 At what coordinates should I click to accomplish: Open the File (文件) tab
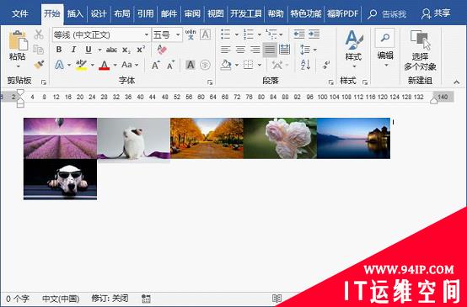[x=20, y=13]
